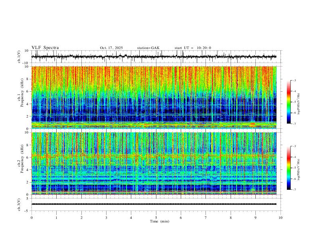Screen dimensions: 316x244
Task: Click time axis tick label '0'
Action: pos(32,218)
